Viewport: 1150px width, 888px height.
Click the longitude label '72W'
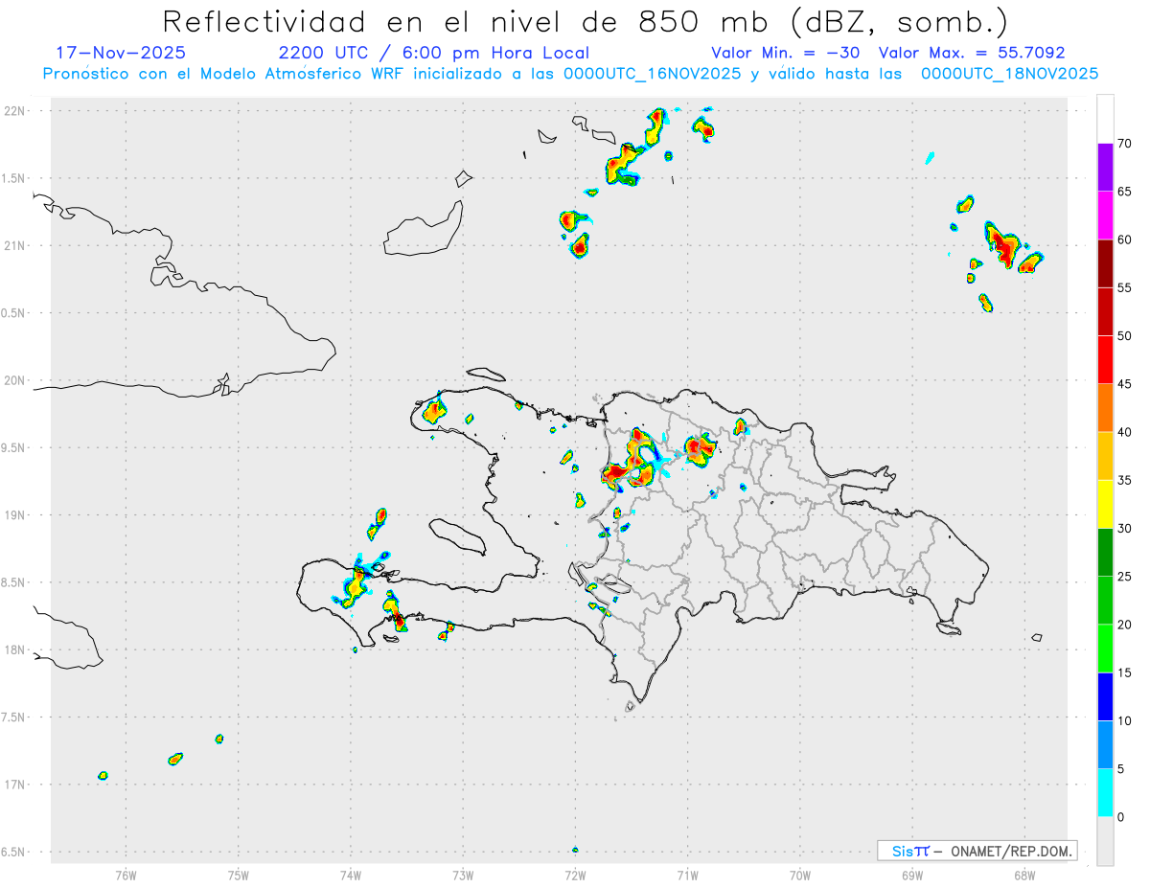pyautogui.click(x=575, y=874)
